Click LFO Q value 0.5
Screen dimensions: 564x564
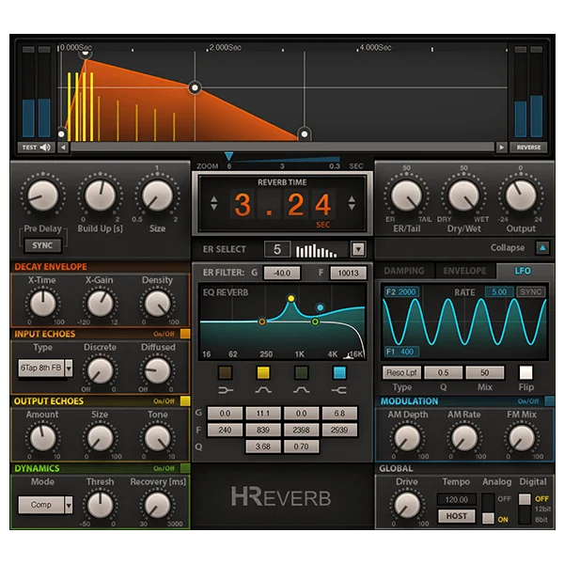pos(443,372)
